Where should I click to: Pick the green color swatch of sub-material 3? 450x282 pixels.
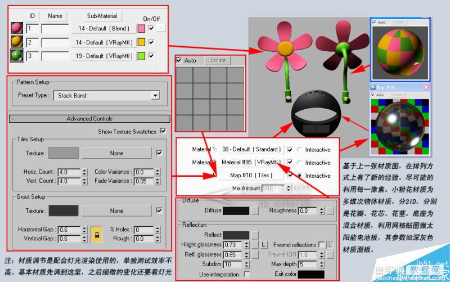(141, 56)
